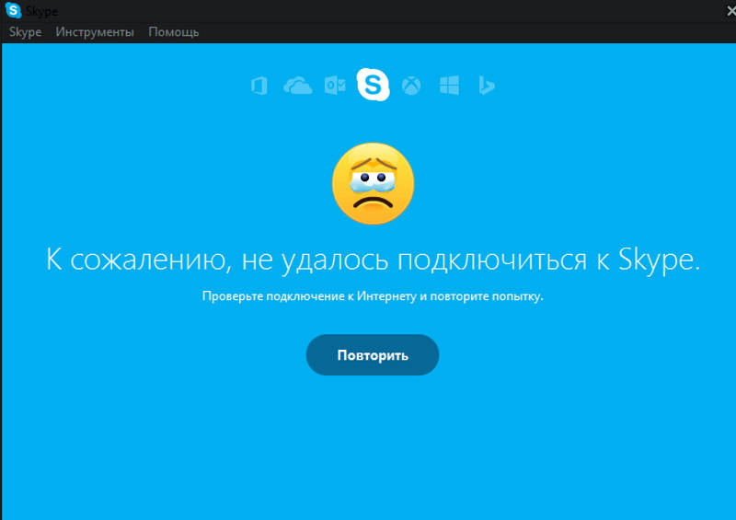The image size is (736, 520).
Task: Click the Повторить retry button
Action: (373, 354)
